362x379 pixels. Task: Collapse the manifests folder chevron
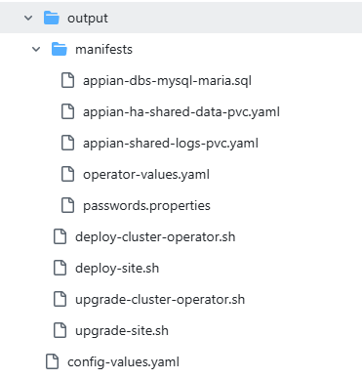[36, 49]
